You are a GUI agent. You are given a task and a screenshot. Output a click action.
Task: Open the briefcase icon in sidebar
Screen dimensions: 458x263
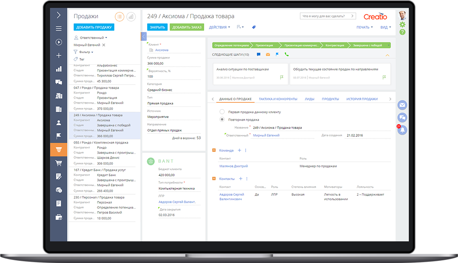[x=58, y=217]
